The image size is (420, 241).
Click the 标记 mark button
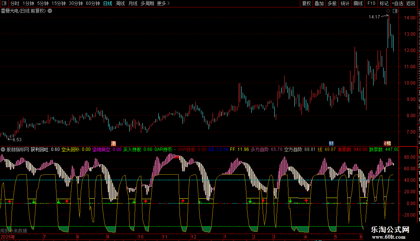coord(384,3)
